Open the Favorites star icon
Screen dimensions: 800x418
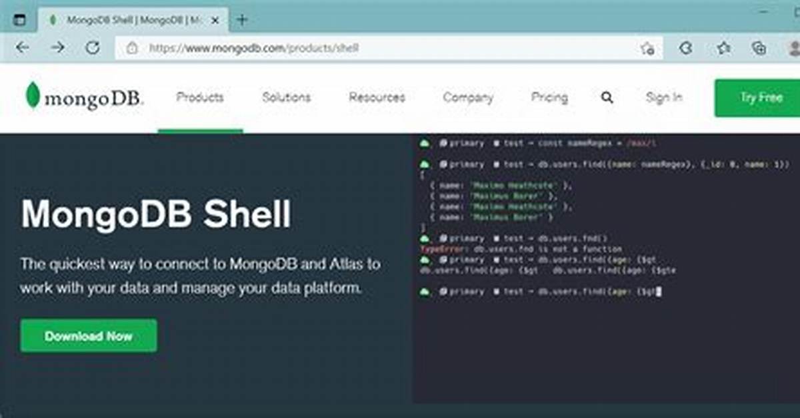(x=723, y=48)
